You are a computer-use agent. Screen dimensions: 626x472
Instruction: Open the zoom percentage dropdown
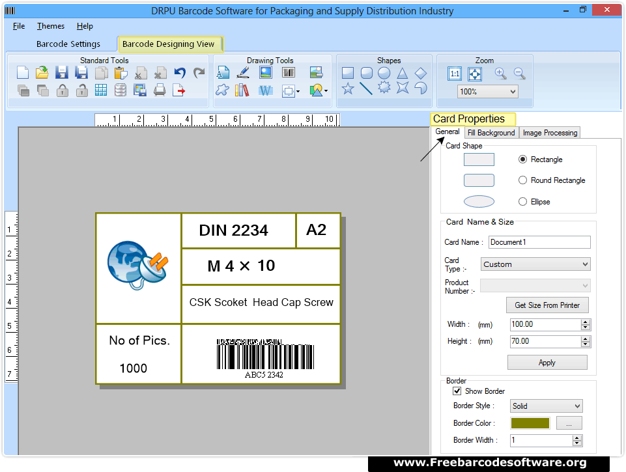[x=513, y=92]
